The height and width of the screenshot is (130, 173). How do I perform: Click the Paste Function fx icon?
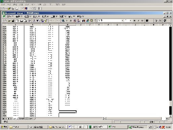coord(71,21)
